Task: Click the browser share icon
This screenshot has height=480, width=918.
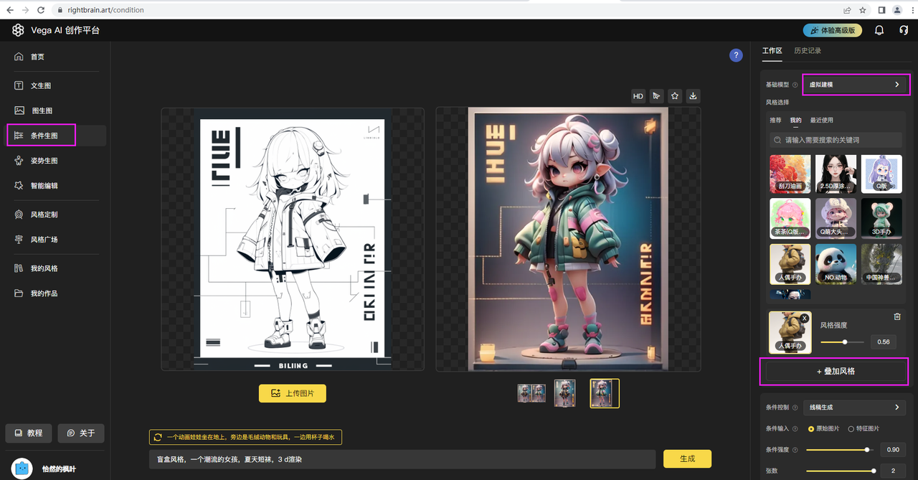Action: click(x=848, y=10)
